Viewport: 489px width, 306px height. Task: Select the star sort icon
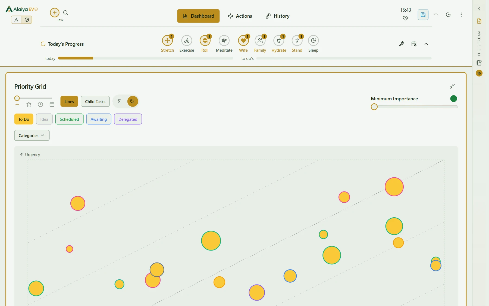click(29, 104)
